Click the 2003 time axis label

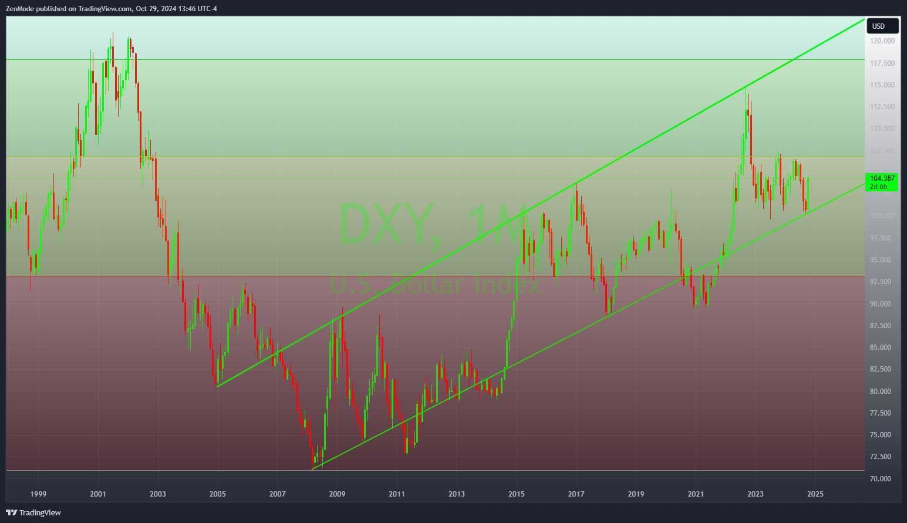(158, 494)
